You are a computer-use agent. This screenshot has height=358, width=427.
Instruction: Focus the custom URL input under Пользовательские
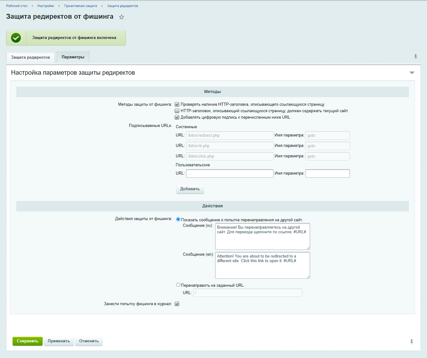(230, 174)
